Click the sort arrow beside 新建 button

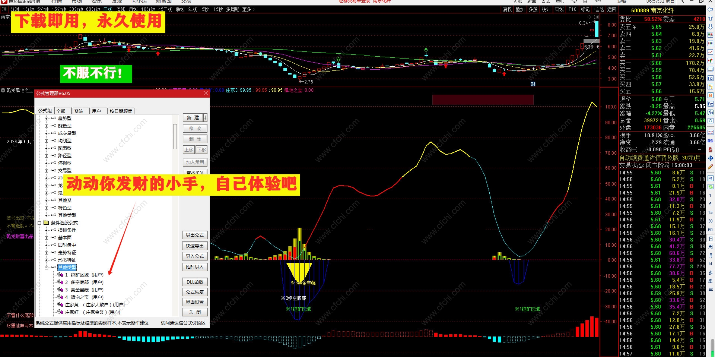click(205, 118)
